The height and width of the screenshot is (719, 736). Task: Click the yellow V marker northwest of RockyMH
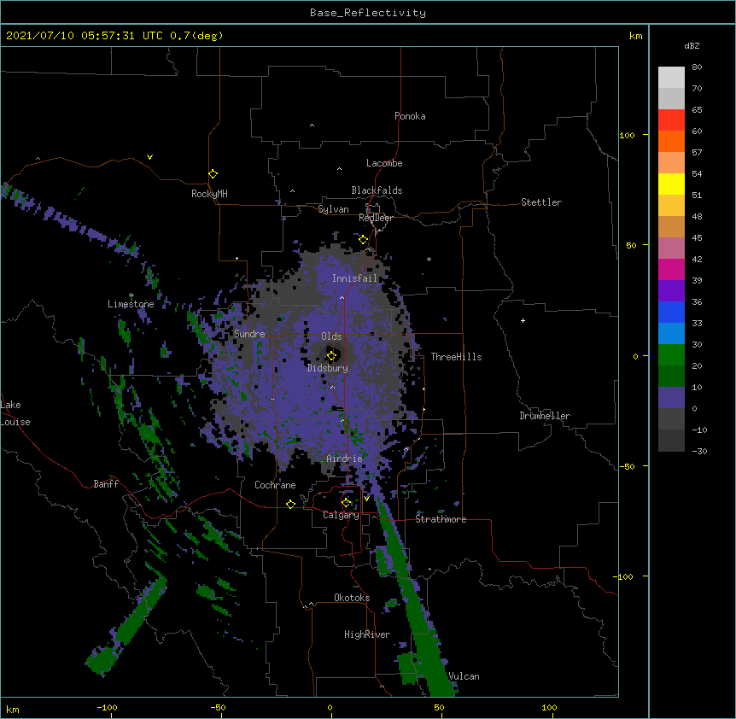[149, 157]
